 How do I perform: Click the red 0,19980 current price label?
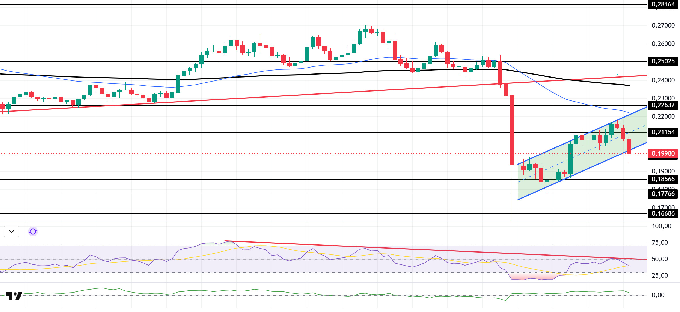pos(663,154)
